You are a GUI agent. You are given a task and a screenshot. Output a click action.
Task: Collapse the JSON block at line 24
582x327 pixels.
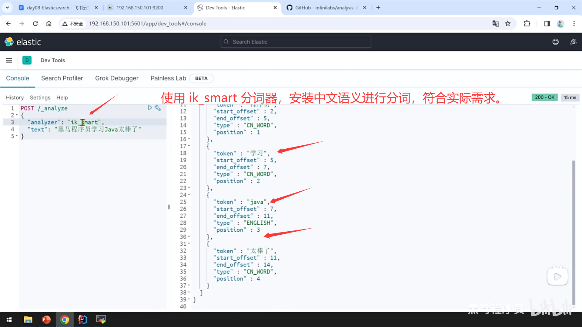(189, 195)
